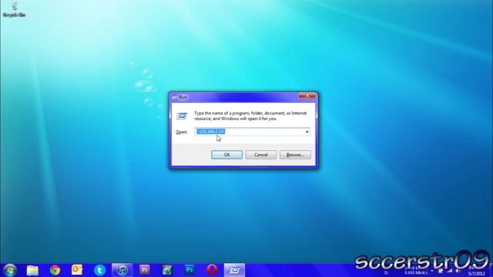493x277 pixels.
Task: Open the Browse... file picker button
Action: pyautogui.click(x=295, y=155)
